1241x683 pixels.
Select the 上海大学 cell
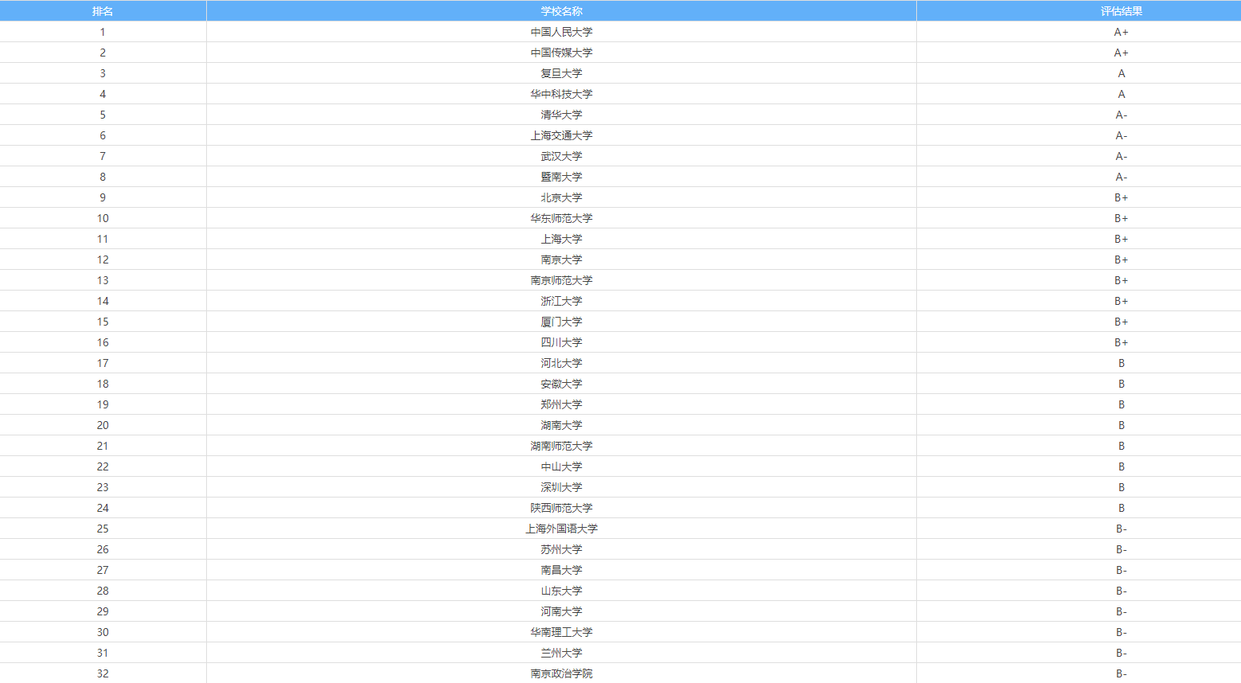561,239
